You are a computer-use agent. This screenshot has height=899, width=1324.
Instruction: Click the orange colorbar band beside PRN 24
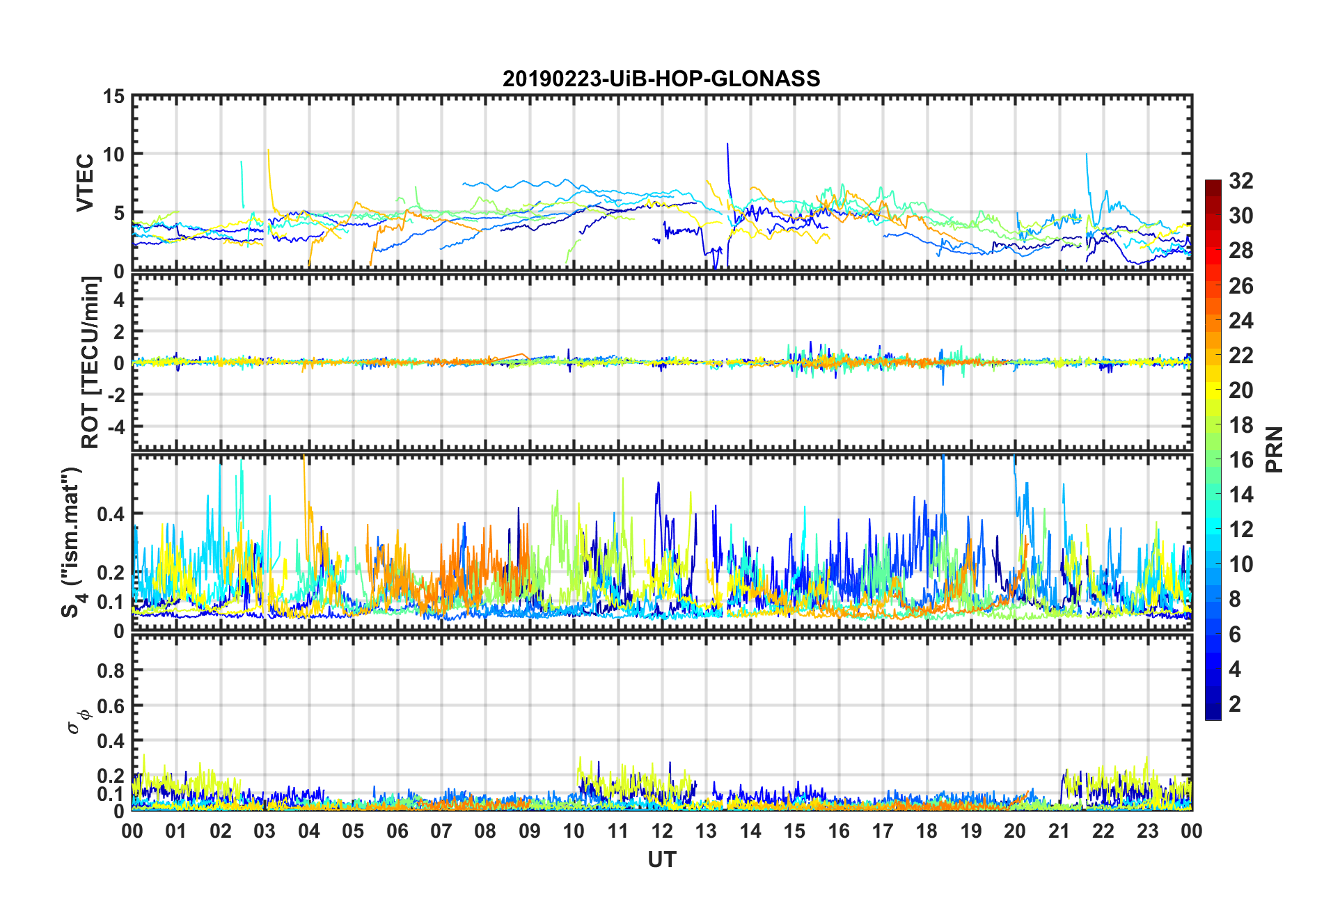[x=1213, y=321]
